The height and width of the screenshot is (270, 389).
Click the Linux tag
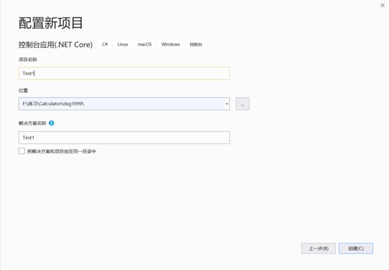pyautogui.click(x=123, y=44)
